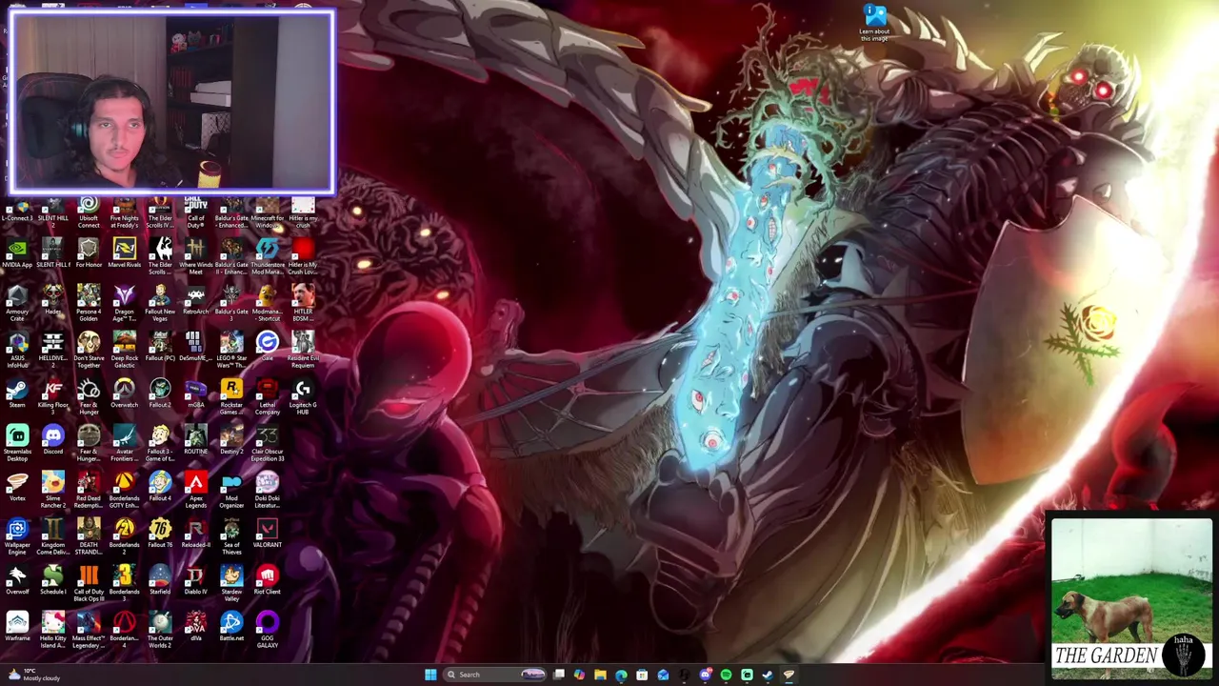Open File Explorer from the taskbar
The image size is (1219, 686).
(600, 675)
